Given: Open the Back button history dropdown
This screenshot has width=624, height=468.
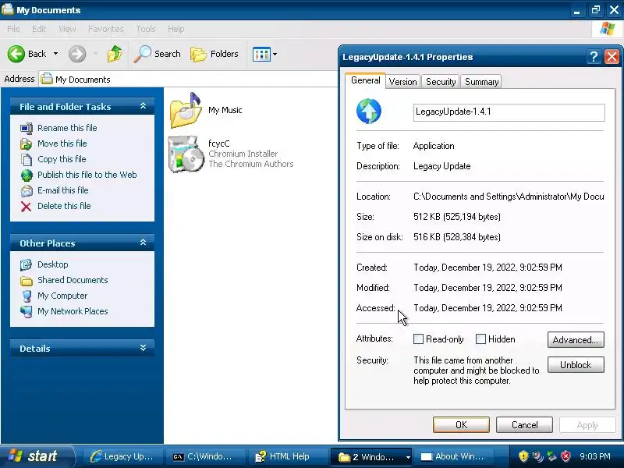Looking at the screenshot, I should tap(55, 54).
